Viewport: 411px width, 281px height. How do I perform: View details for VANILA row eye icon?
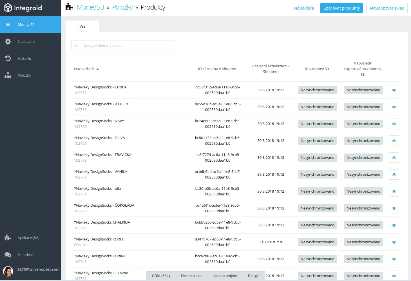tap(394, 175)
